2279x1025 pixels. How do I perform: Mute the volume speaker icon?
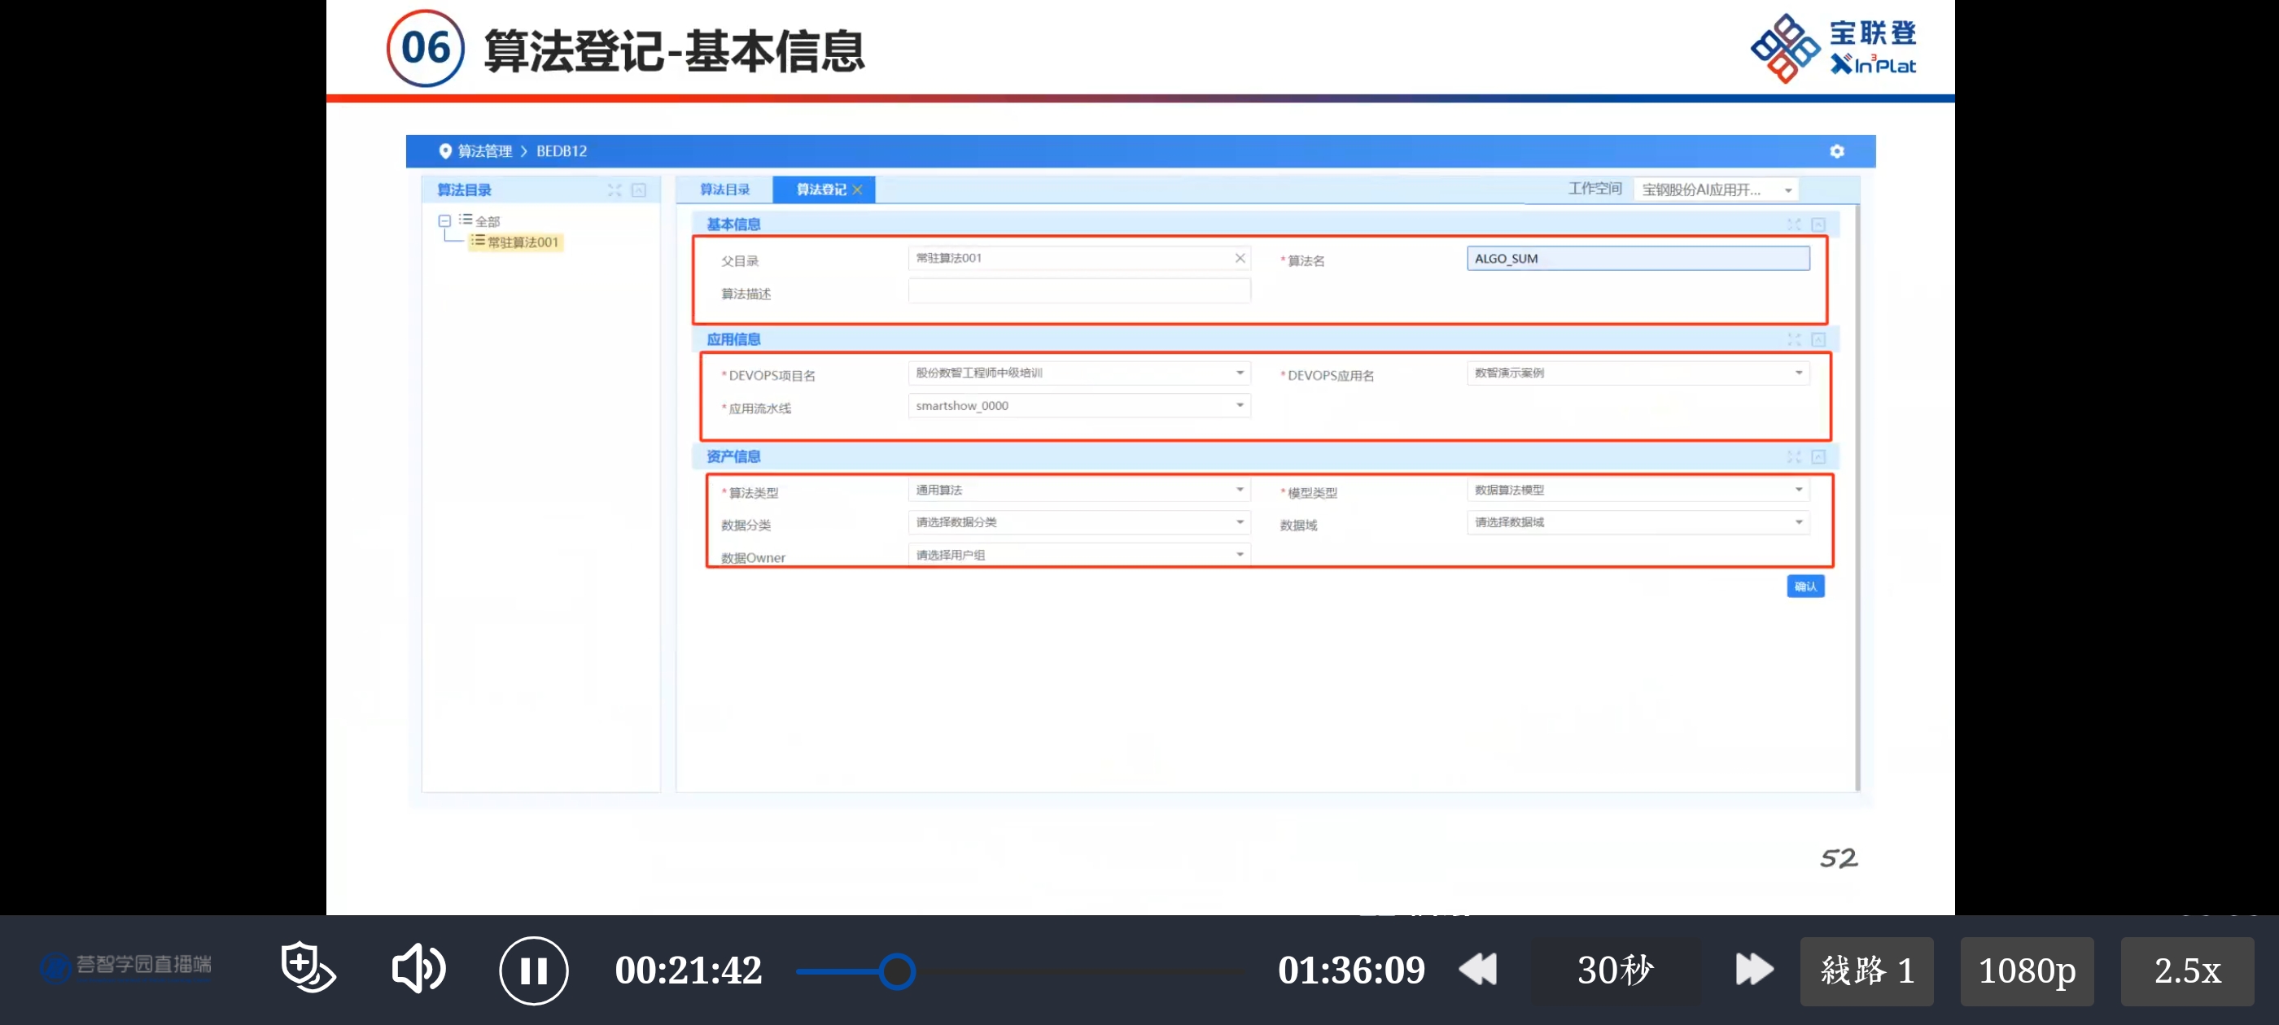point(418,970)
